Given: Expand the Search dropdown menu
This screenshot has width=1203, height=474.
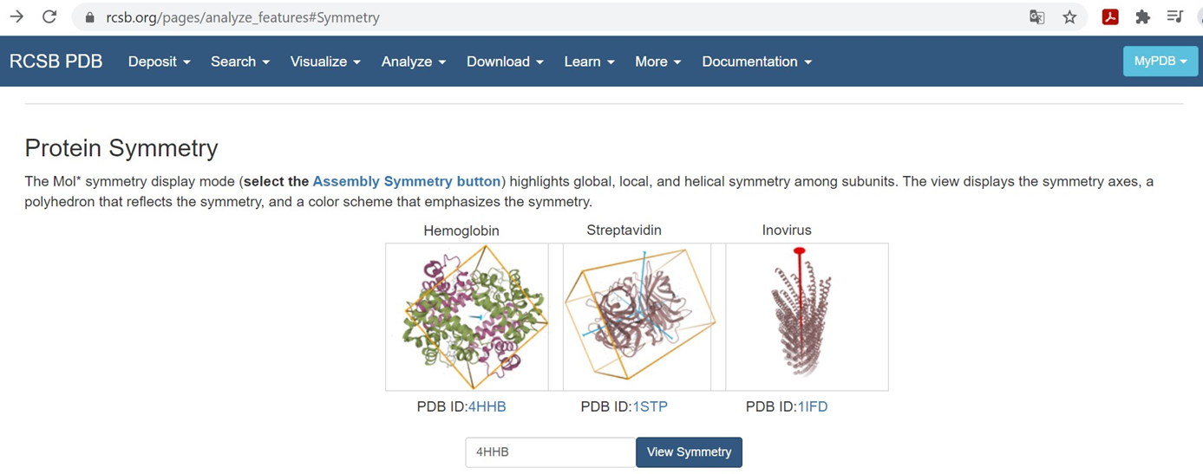Looking at the screenshot, I should [240, 62].
